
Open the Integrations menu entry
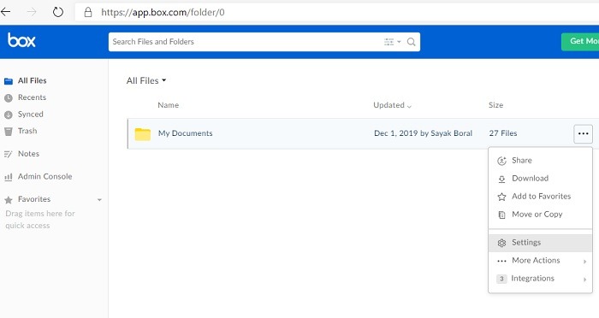[540, 279]
